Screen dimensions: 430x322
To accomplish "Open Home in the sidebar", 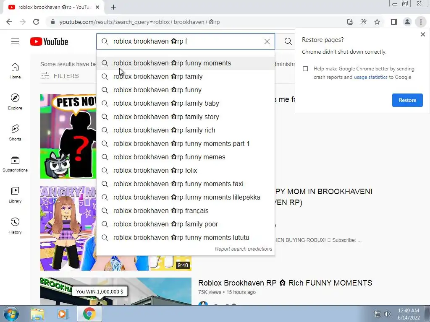I will click(x=15, y=71).
